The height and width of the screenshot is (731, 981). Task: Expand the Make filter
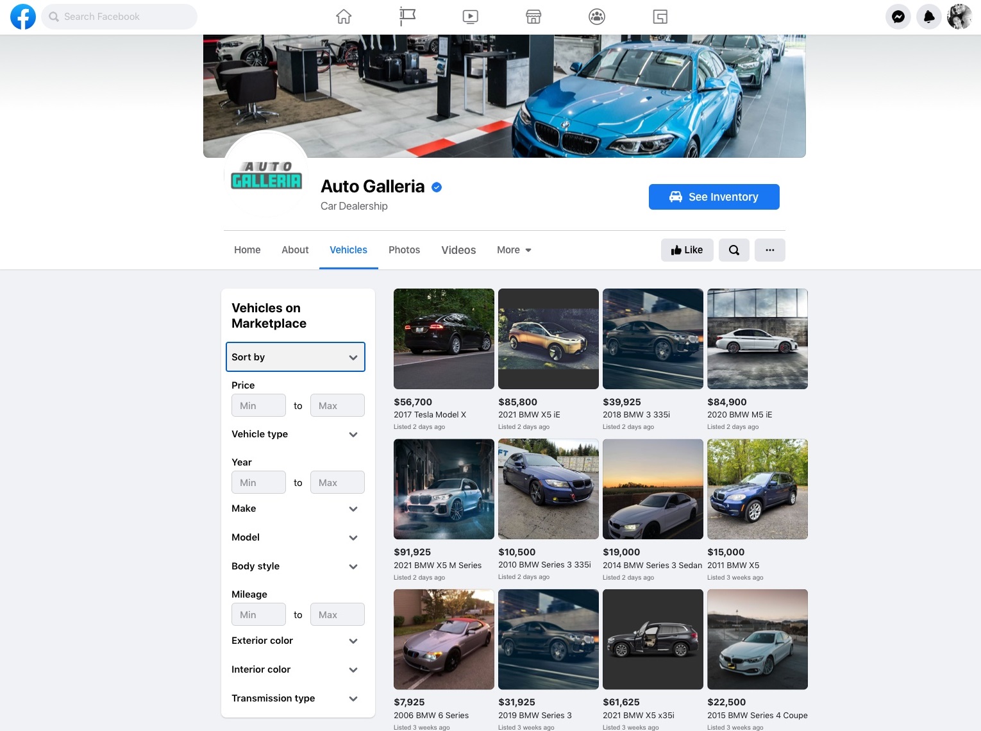(296, 508)
